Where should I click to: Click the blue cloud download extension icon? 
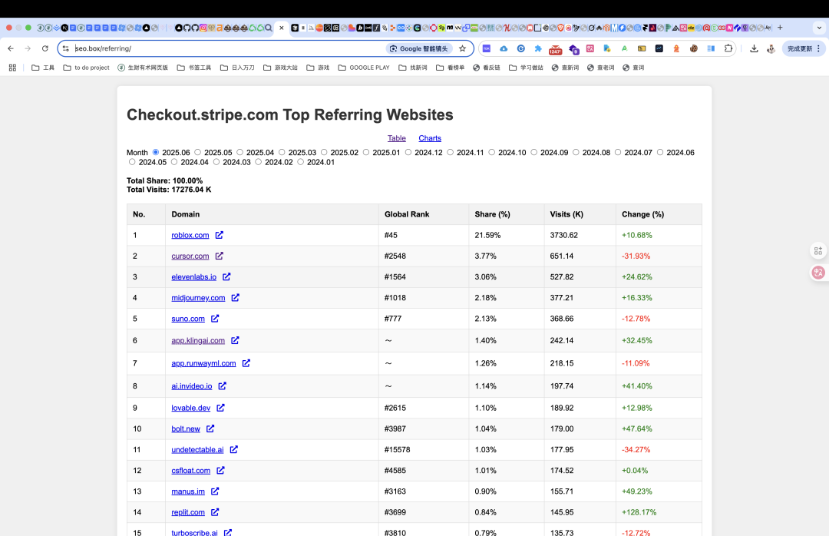coord(504,48)
